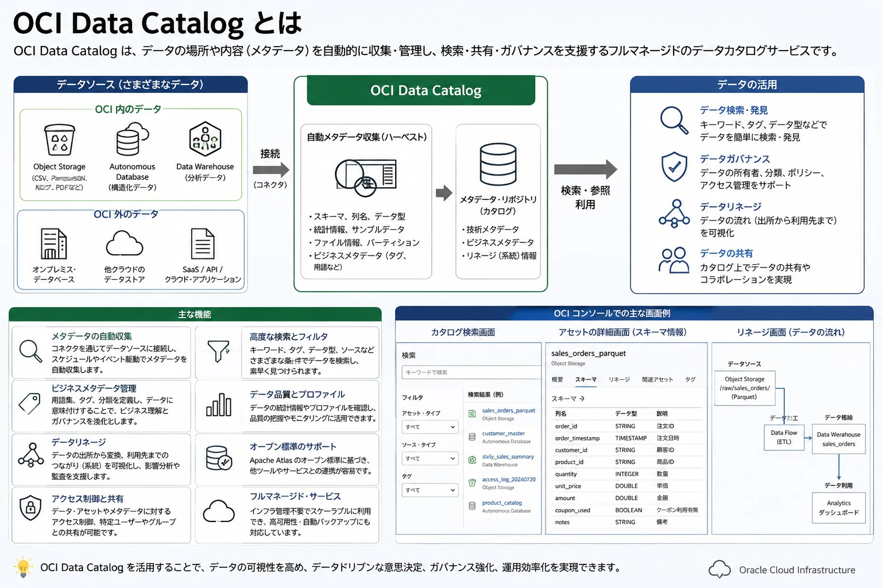Open the daily_sales_summary search result

coord(508,457)
